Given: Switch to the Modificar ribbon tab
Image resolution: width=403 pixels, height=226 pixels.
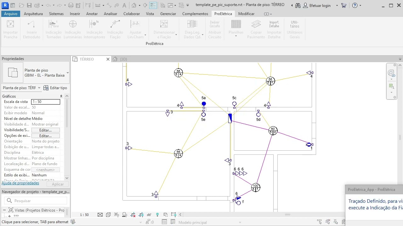Looking at the screenshot, I should coord(246,14).
